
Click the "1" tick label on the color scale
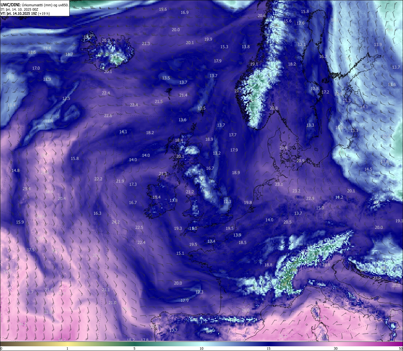pos(67,348)
